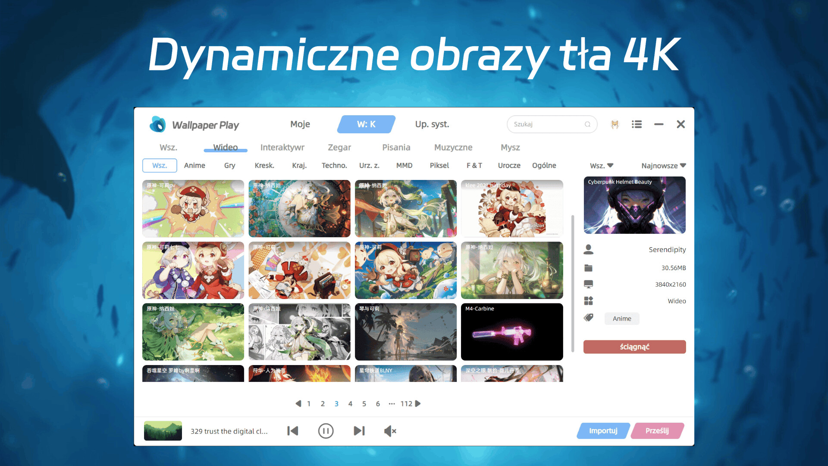
Task: Click the page ellipsis to expand pages
Action: pos(392,403)
